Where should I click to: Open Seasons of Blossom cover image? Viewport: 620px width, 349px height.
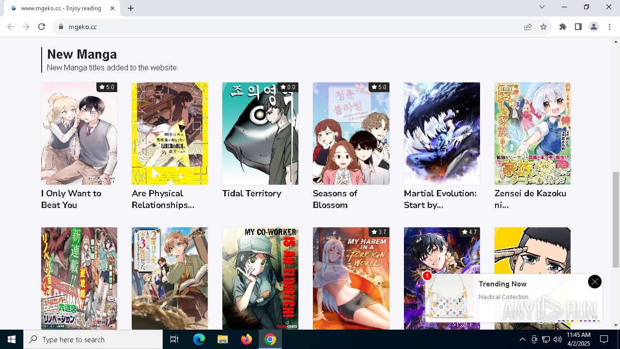pyautogui.click(x=351, y=133)
